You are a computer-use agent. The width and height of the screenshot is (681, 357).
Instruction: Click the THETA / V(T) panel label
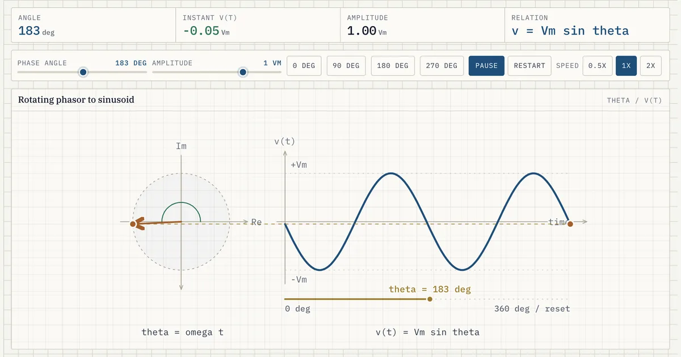[x=634, y=100]
